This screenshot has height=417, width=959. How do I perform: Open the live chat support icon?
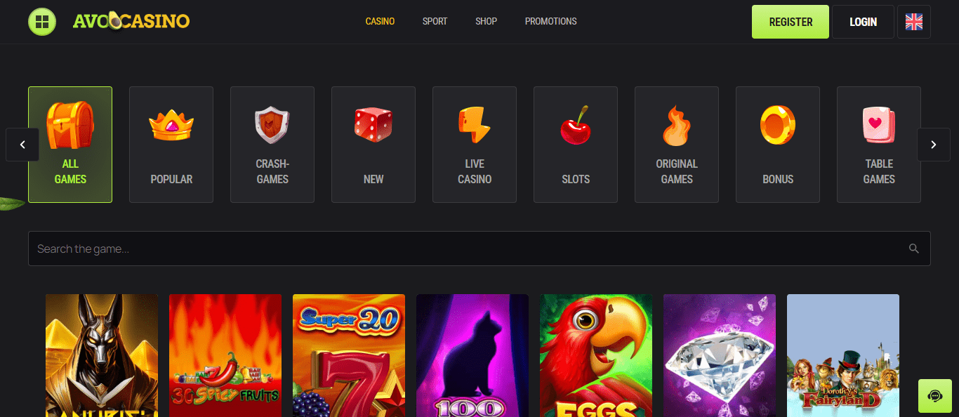(x=934, y=396)
